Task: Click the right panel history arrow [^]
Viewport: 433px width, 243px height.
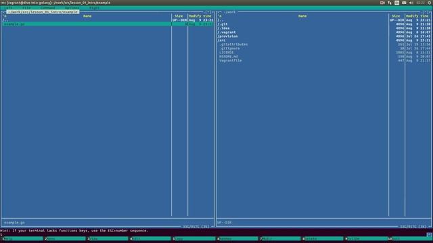Action: point(426,12)
